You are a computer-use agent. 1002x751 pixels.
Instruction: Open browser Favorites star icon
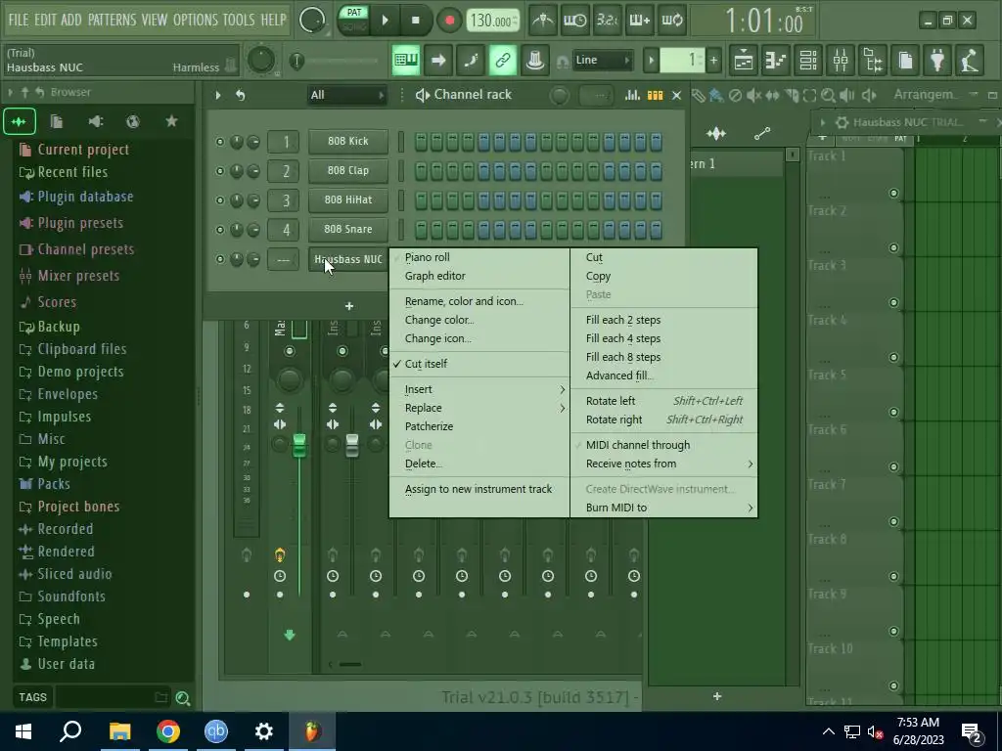point(171,121)
